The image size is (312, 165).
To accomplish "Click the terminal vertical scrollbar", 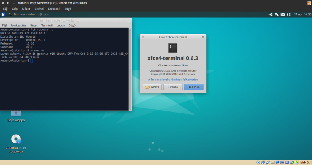I will click(130, 69).
